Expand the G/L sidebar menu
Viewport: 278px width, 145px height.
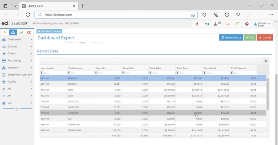(17, 103)
